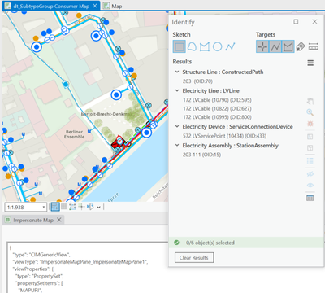The image size is (325, 293).
Task: Pick the circle sketch tool
Action: tap(217, 46)
